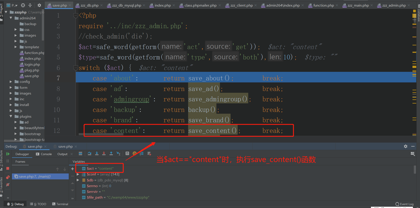Click the Step Into icon
Viewport: 420px width, 208px height.
pos(97,154)
